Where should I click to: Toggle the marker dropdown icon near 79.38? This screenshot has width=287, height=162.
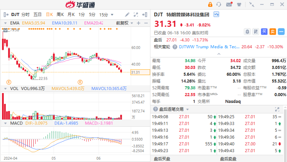pyautogui.click(x=5, y=30)
